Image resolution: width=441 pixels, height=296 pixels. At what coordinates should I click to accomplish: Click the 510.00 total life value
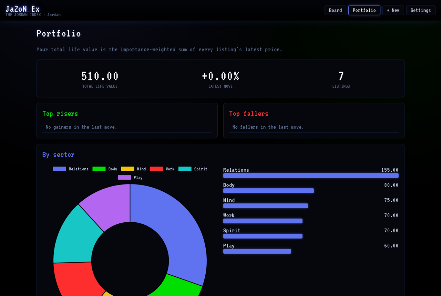click(x=100, y=76)
